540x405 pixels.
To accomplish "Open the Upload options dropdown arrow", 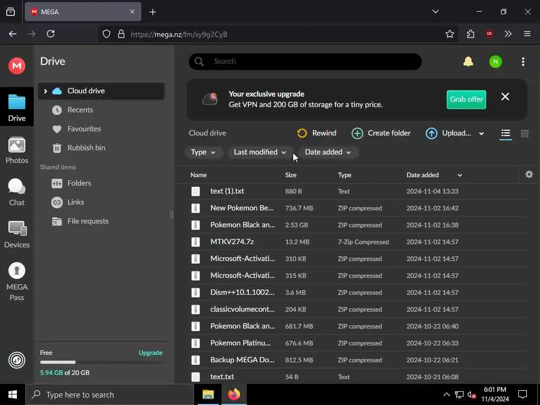I will click(x=481, y=133).
